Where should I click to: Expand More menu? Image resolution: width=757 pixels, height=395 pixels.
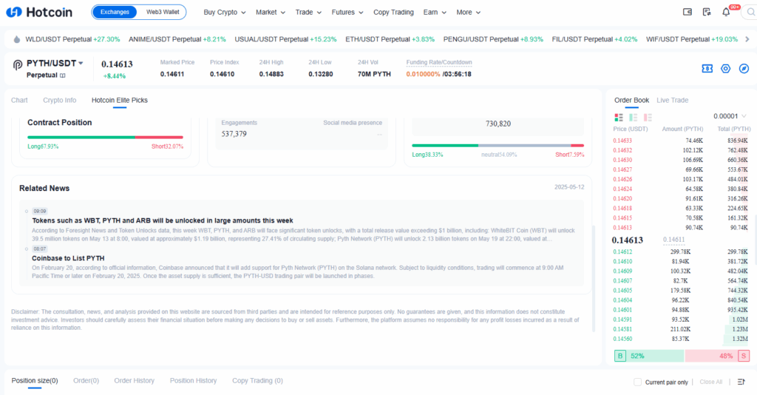tap(468, 12)
